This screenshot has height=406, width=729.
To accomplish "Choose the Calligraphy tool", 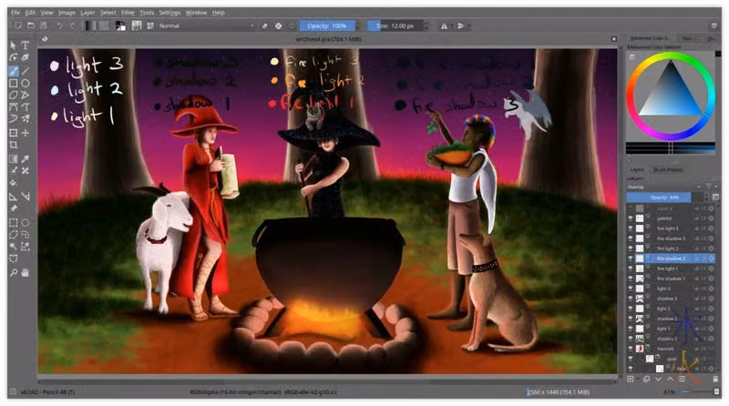I will click(26, 57).
